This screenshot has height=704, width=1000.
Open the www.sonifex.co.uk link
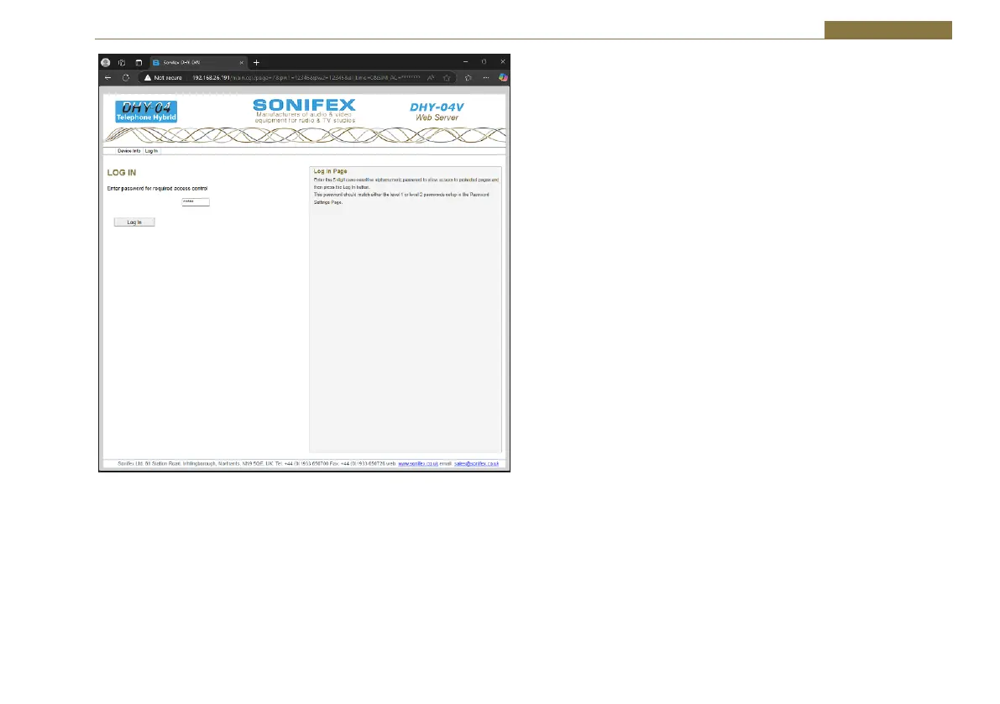(x=416, y=463)
